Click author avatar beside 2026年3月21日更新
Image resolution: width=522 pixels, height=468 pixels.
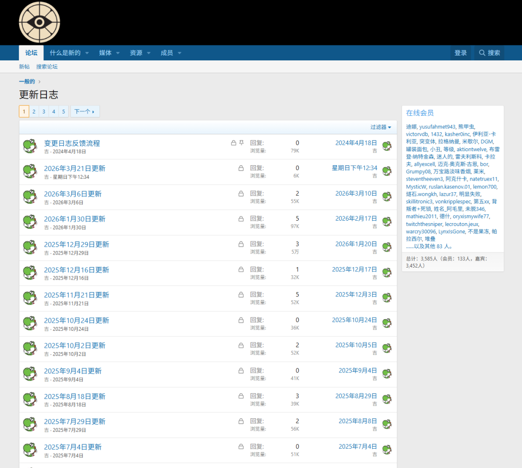point(30,171)
